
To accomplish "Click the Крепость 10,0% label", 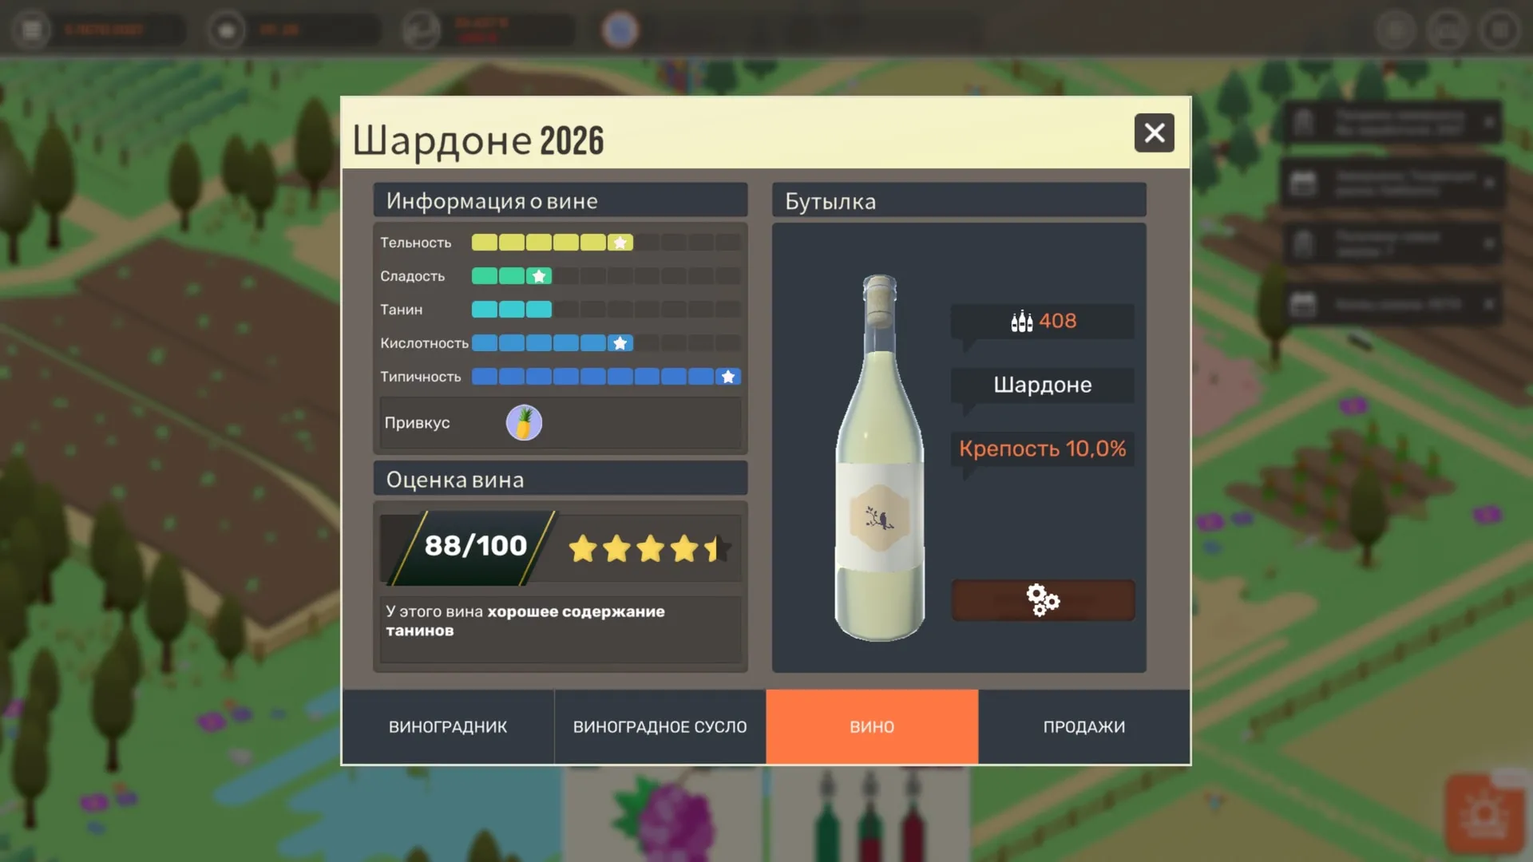I will click(1043, 449).
